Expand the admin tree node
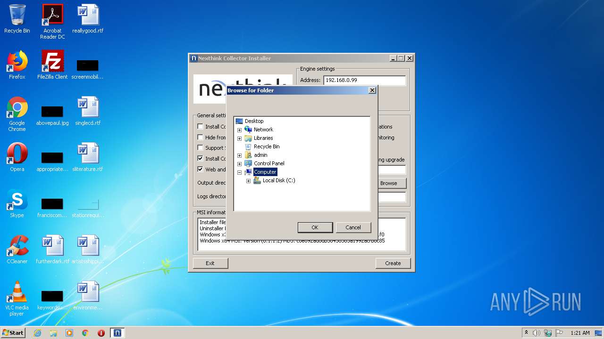604x339 pixels. coord(239,155)
